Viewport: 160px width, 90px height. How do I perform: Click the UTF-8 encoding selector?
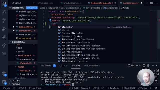pyautogui.click(x=96, y=88)
